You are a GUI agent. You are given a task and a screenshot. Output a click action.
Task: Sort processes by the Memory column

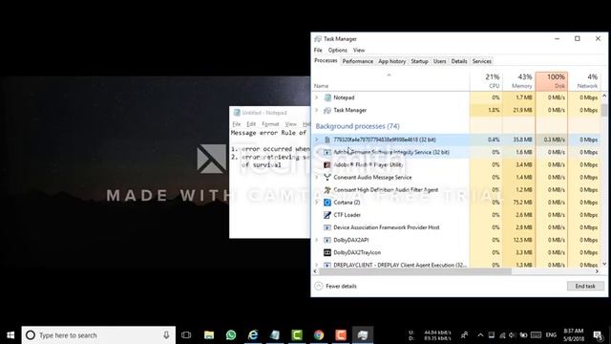click(518, 81)
